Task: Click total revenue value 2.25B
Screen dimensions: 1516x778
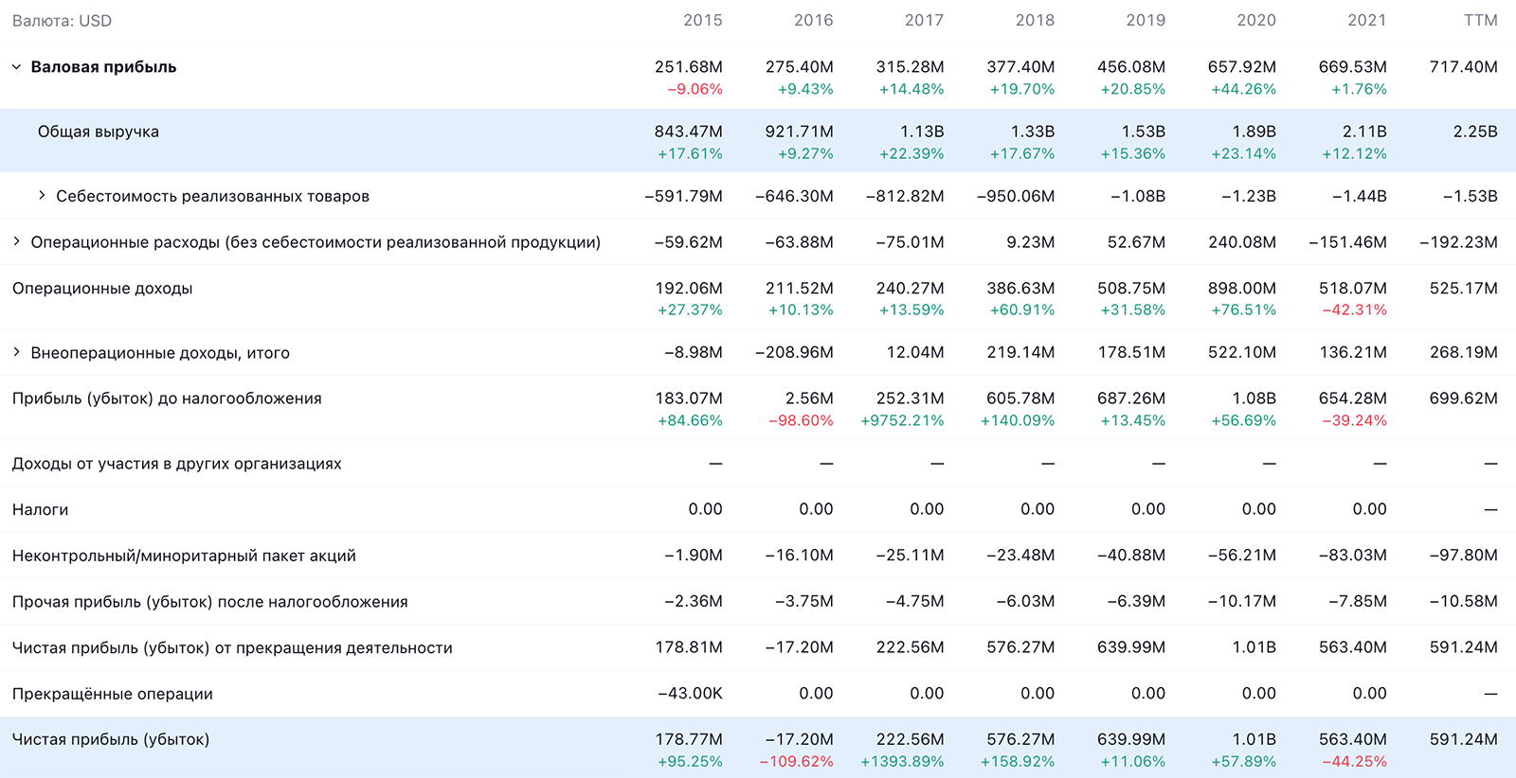Action: [x=1476, y=132]
